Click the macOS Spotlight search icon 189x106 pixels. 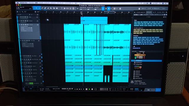pyautogui.click(x=160, y=3)
